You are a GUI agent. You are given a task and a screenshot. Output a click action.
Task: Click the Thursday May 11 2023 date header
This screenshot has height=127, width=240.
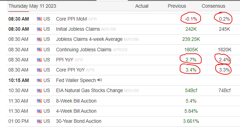click(32, 6)
